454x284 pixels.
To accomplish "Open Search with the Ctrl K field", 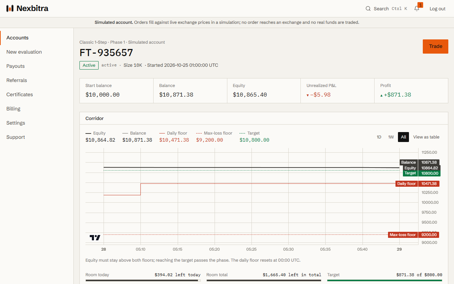I will (x=387, y=9).
